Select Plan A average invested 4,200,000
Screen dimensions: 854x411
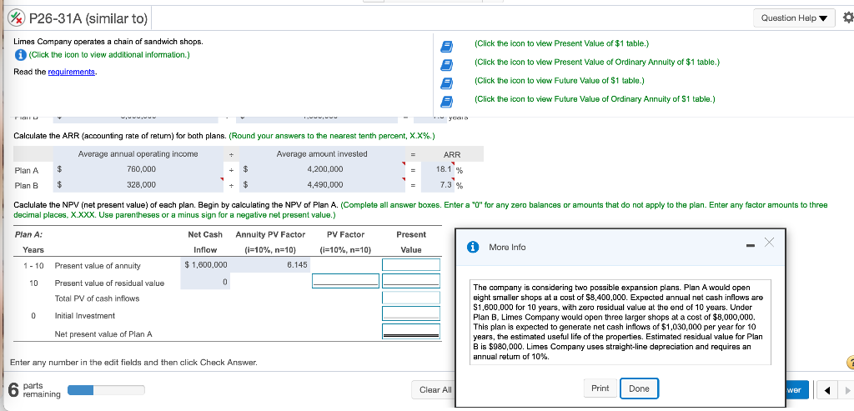point(325,169)
